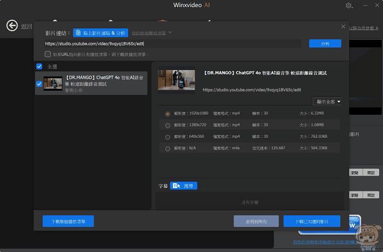Close the video download dialog
Viewport: 383px width, 252px height.
(343, 26)
